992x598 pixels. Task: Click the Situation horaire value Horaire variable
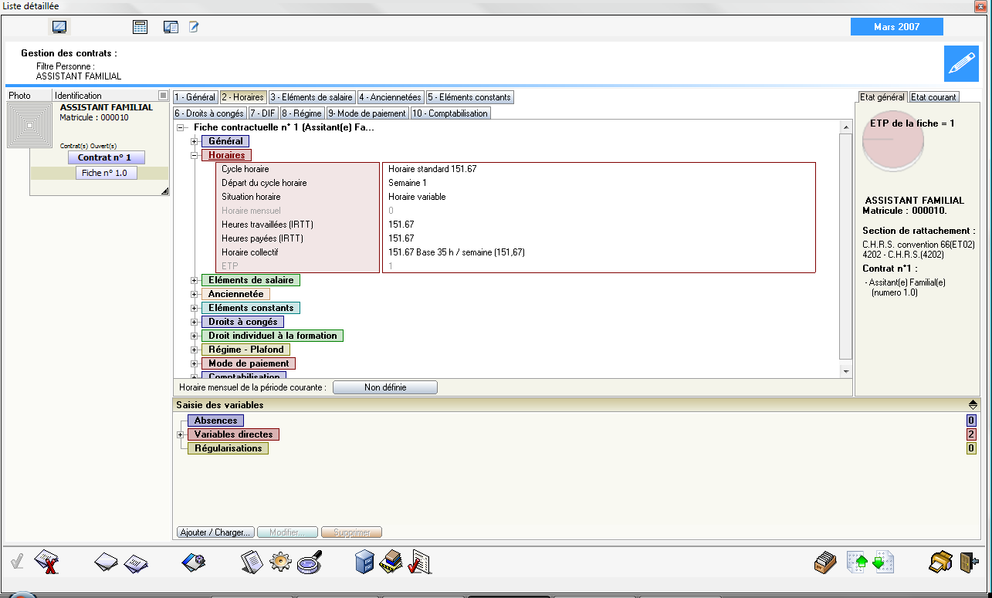pyautogui.click(x=417, y=197)
